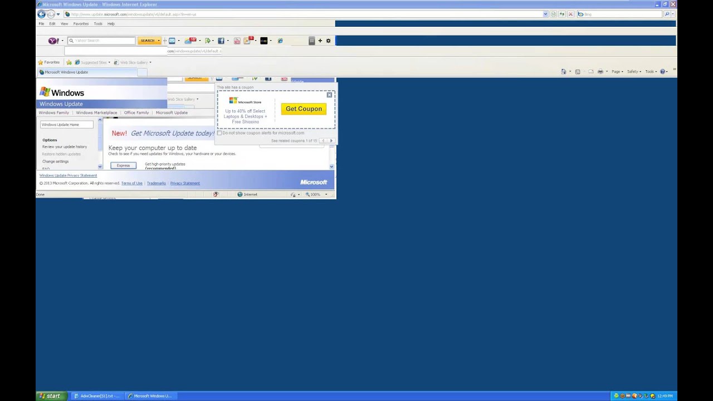Click the Print icon
This screenshot has width=713, height=401.
(x=600, y=71)
